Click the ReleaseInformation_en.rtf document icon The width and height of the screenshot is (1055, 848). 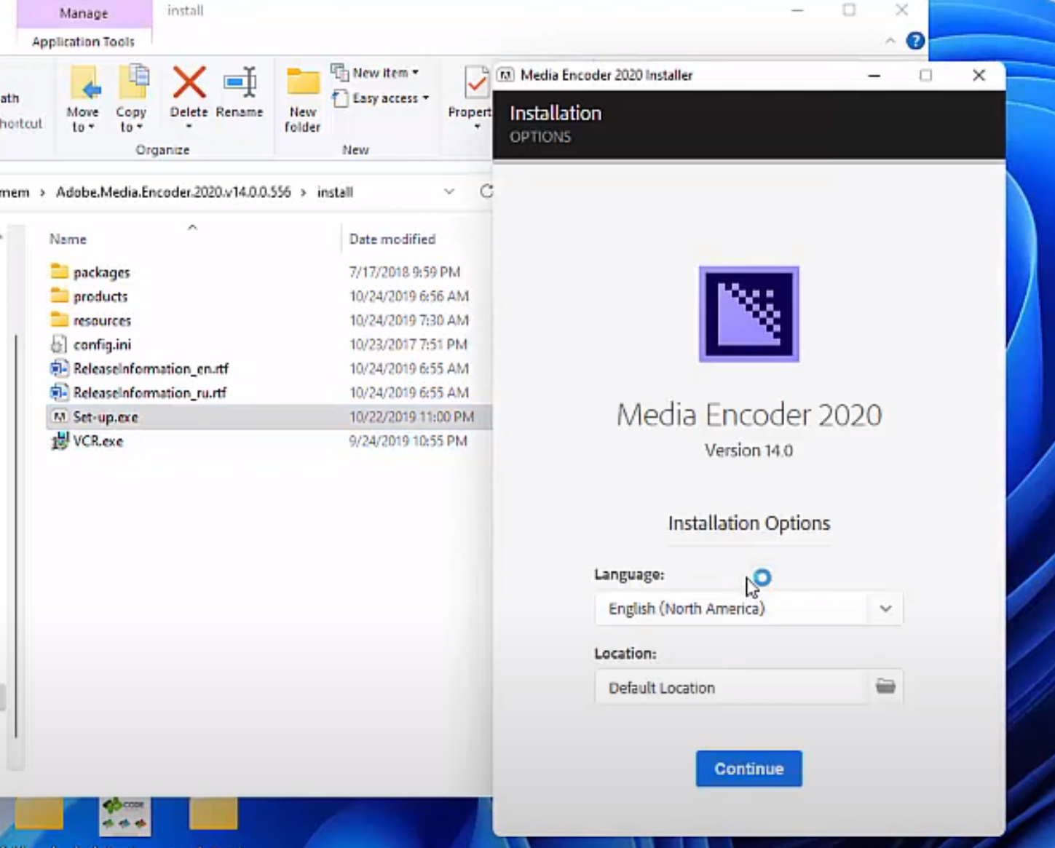(x=59, y=368)
